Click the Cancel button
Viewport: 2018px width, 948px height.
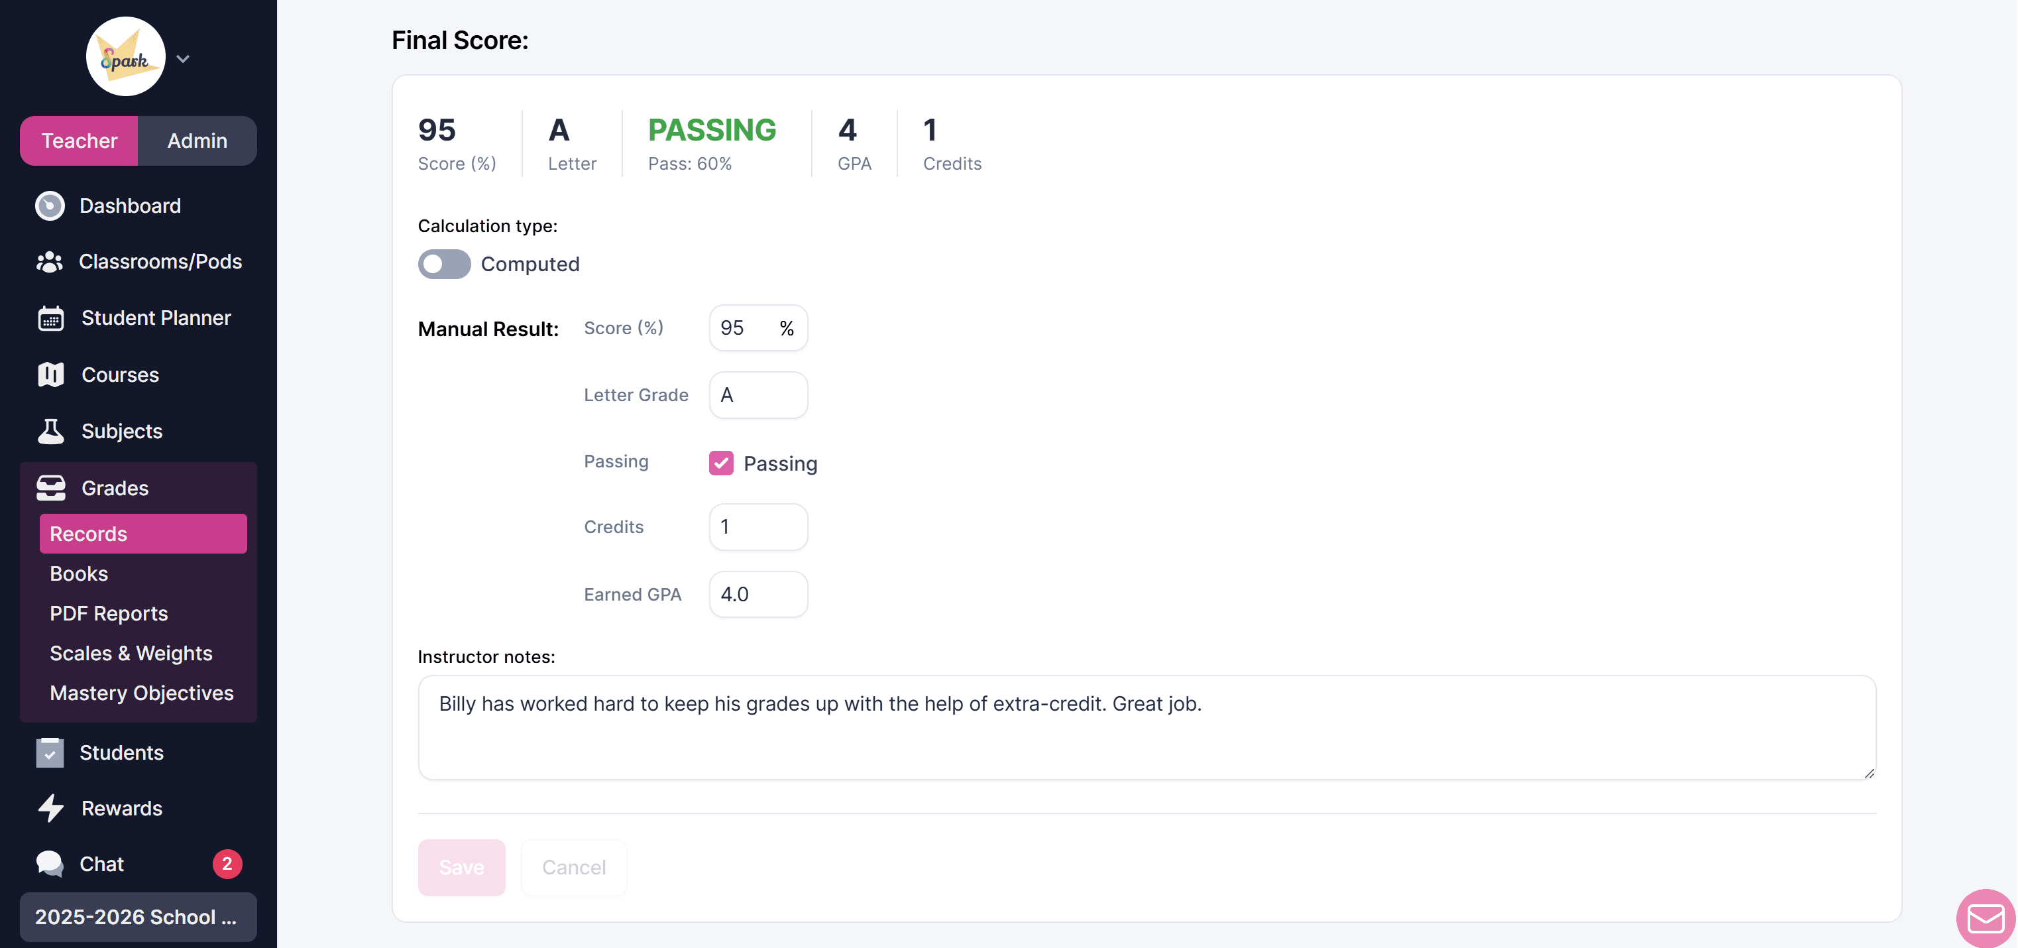574,867
